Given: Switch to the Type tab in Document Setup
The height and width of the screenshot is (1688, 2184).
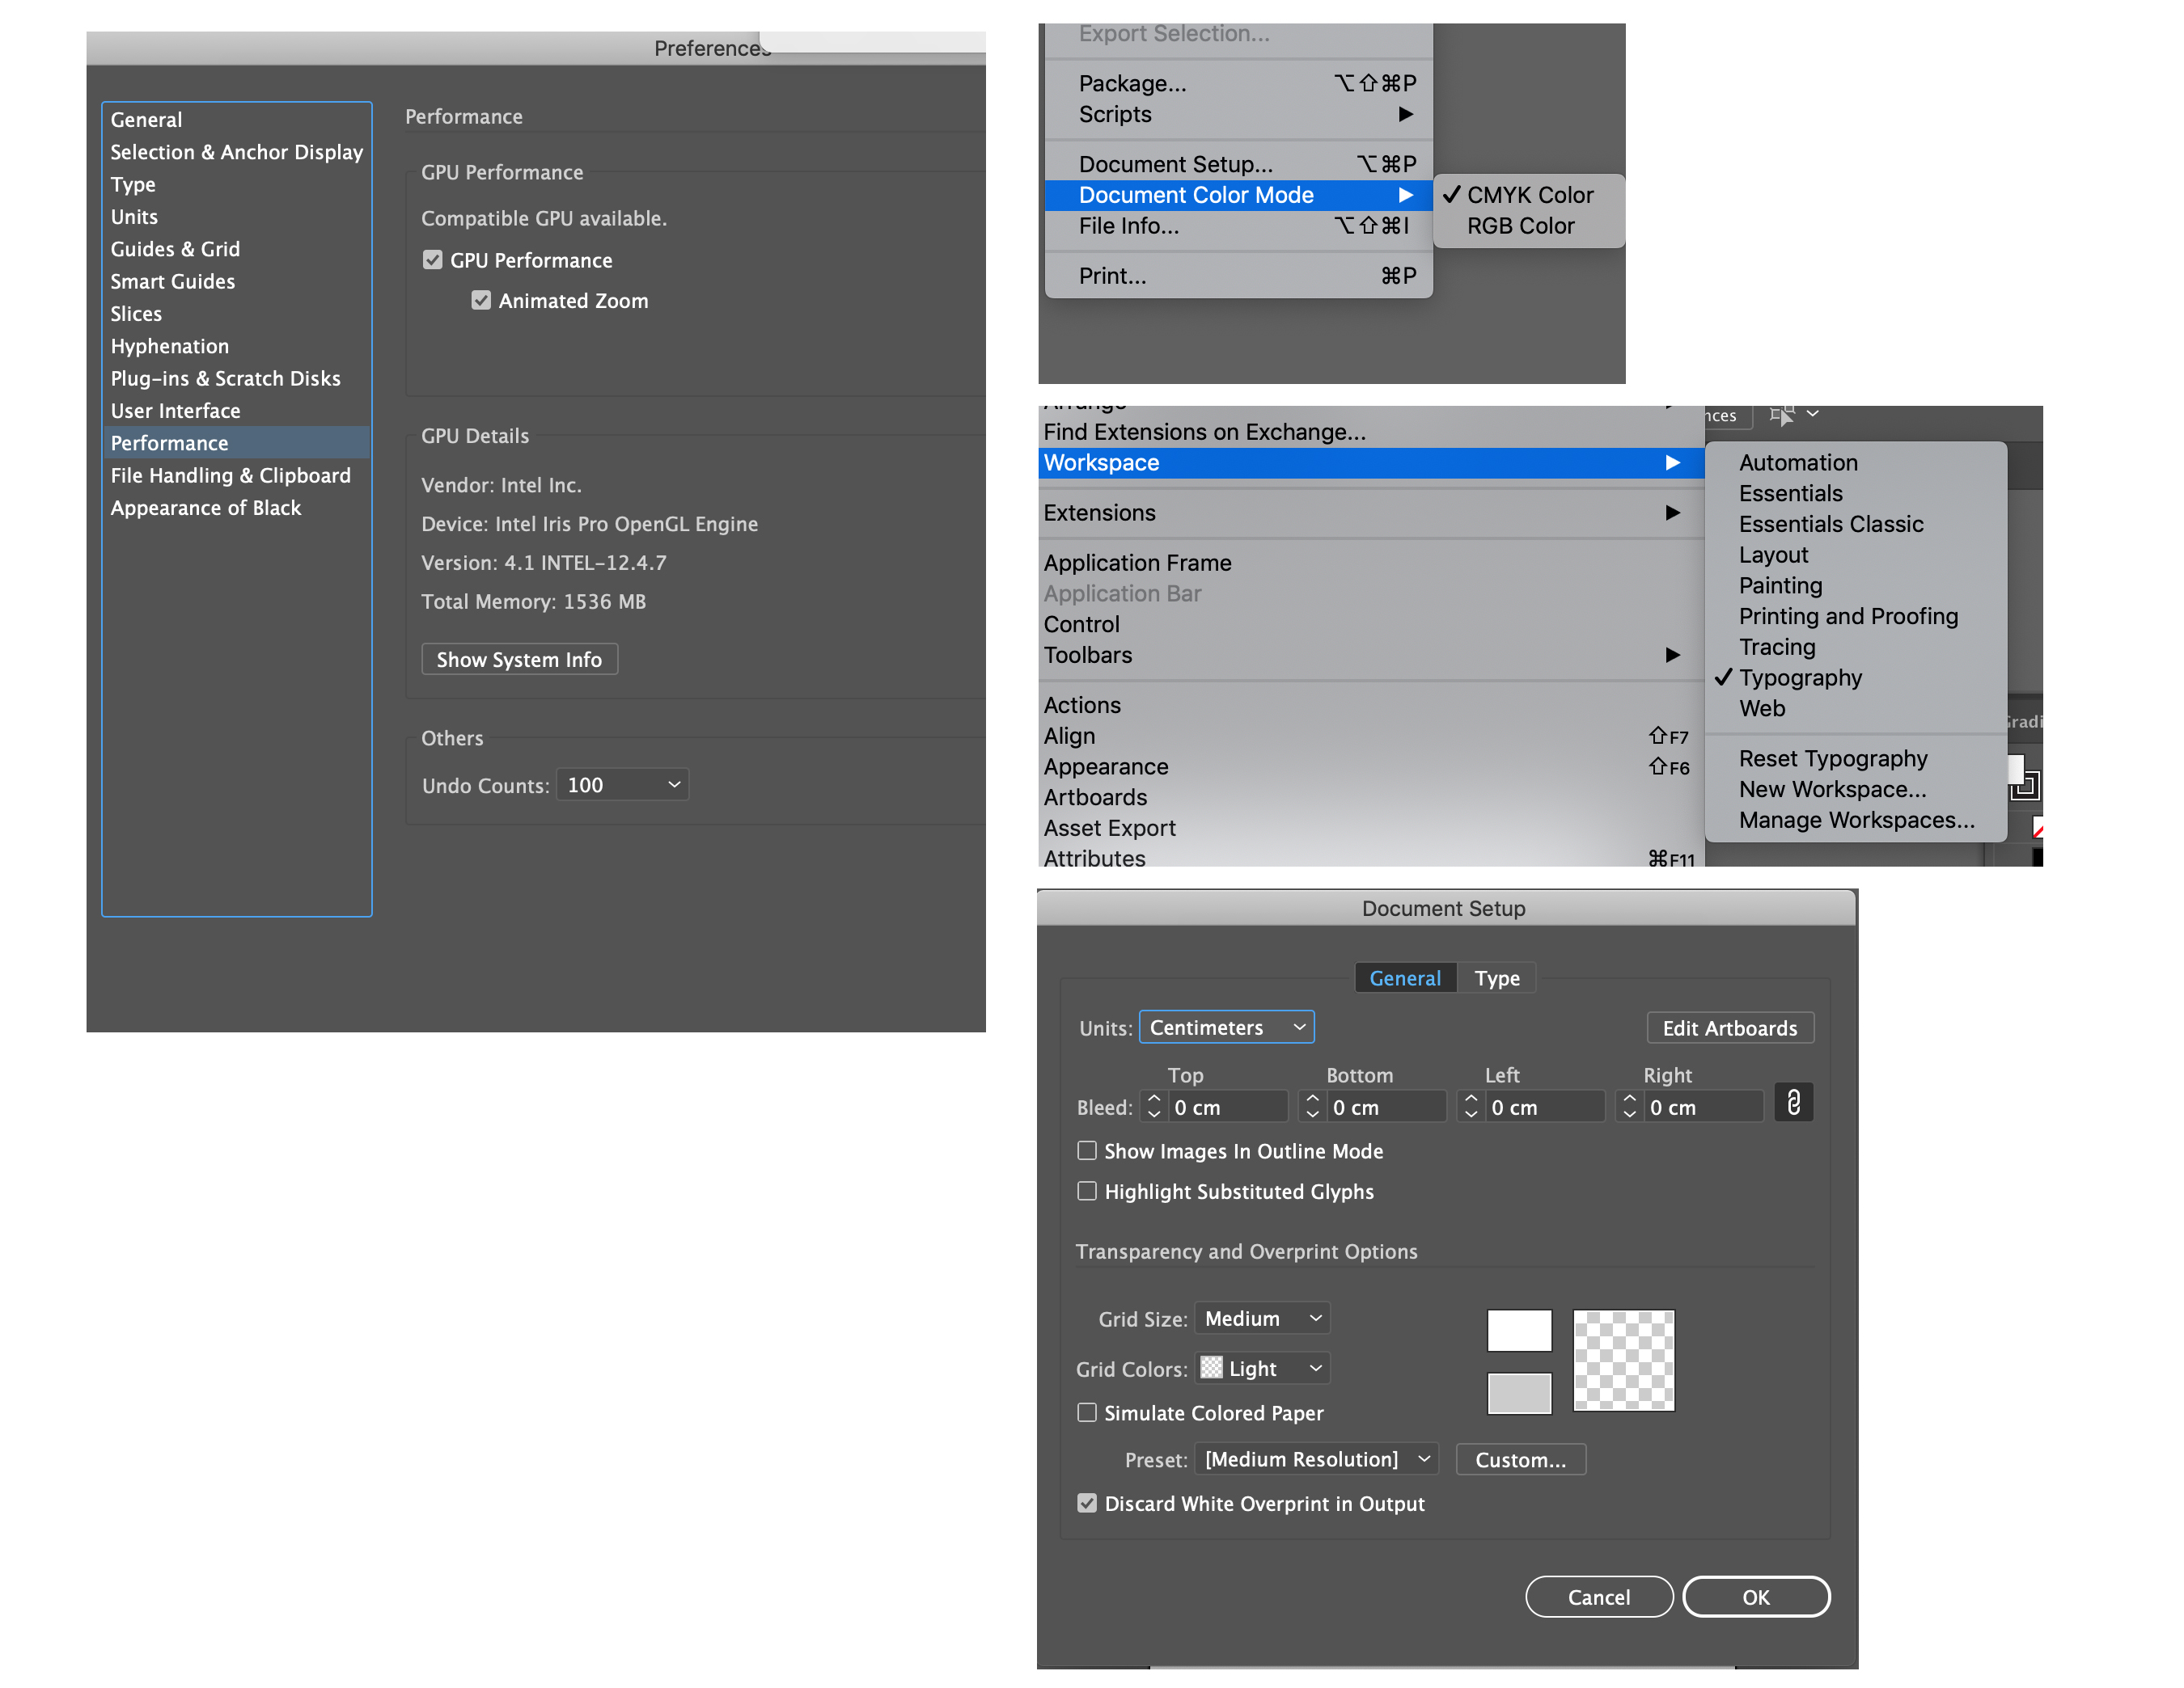Looking at the screenshot, I should [1496, 978].
